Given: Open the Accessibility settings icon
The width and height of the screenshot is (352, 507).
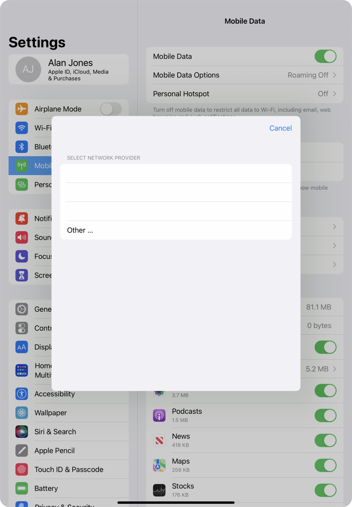Looking at the screenshot, I should pyautogui.click(x=22, y=394).
